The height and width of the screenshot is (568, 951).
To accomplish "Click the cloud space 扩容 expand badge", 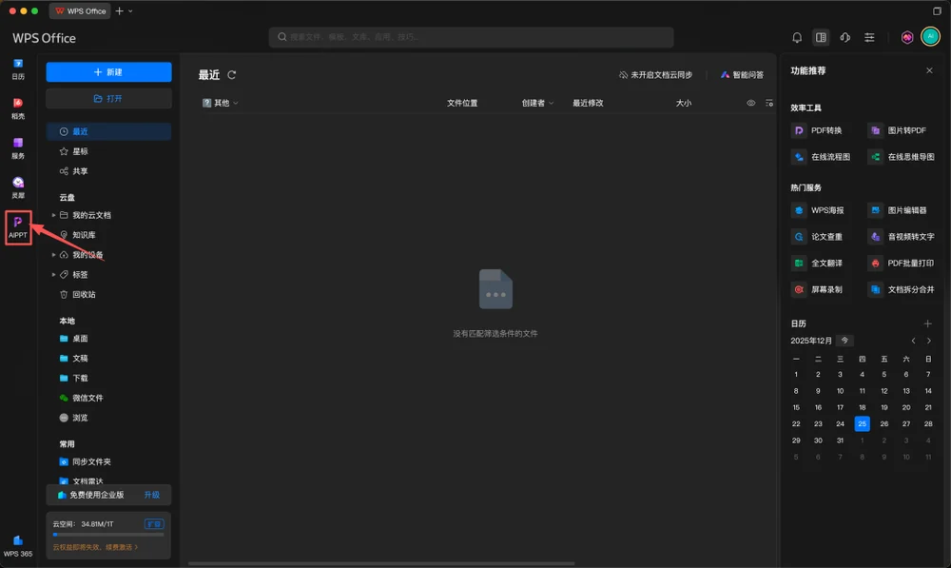I will (x=154, y=523).
